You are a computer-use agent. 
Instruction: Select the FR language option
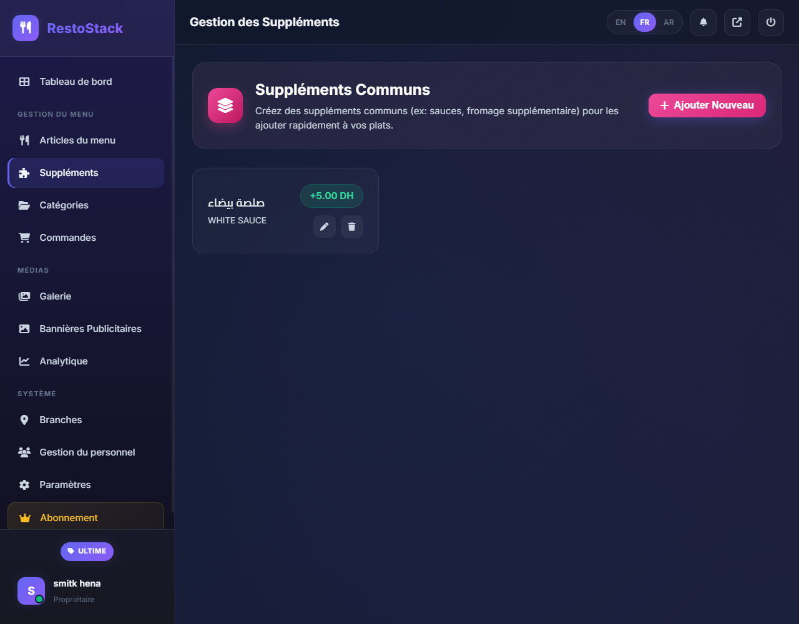point(645,22)
